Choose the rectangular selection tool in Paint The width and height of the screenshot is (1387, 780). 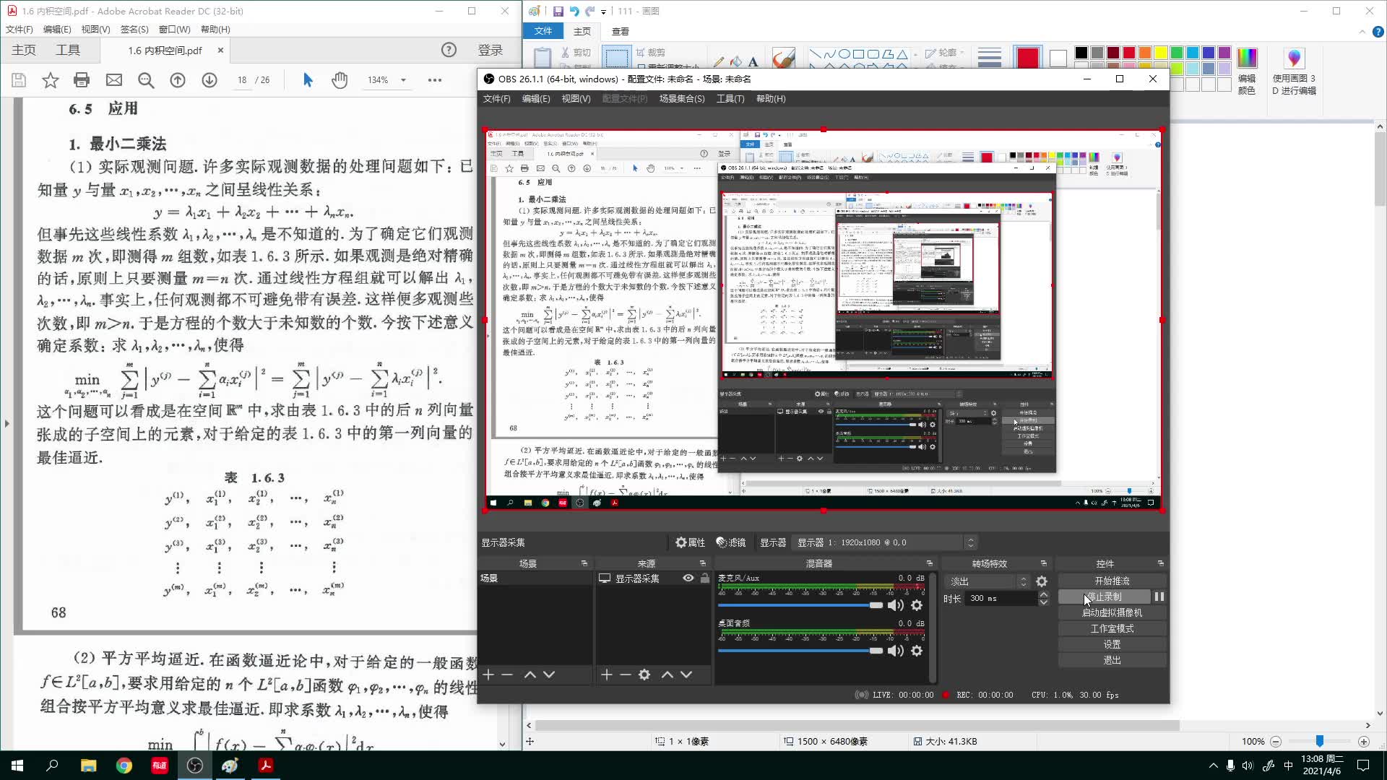(x=616, y=58)
